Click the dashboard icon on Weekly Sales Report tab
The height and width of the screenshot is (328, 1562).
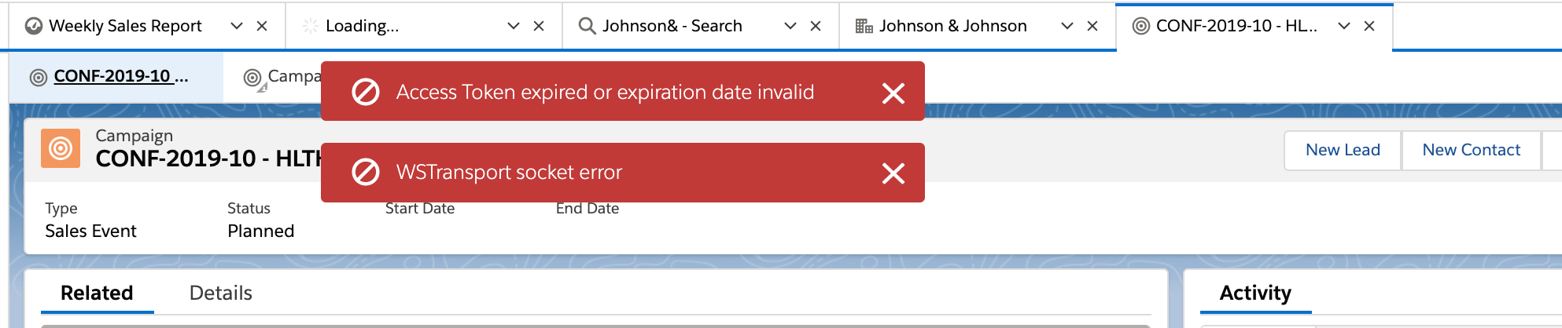click(x=34, y=26)
